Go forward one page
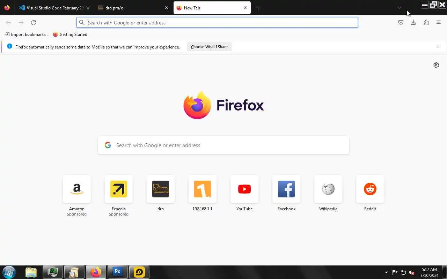This screenshot has height=279, width=447. [x=21, y=22]
